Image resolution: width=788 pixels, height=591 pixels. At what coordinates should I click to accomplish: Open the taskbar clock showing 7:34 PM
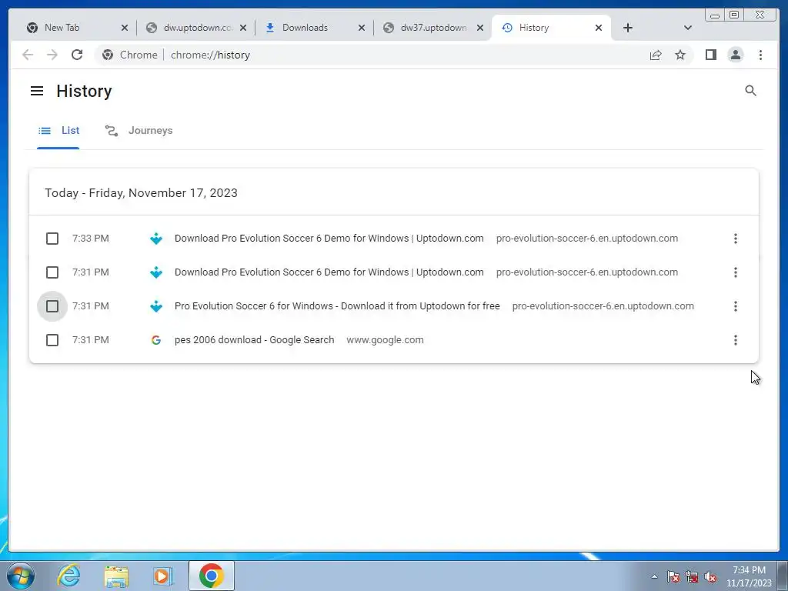[749, 576]
